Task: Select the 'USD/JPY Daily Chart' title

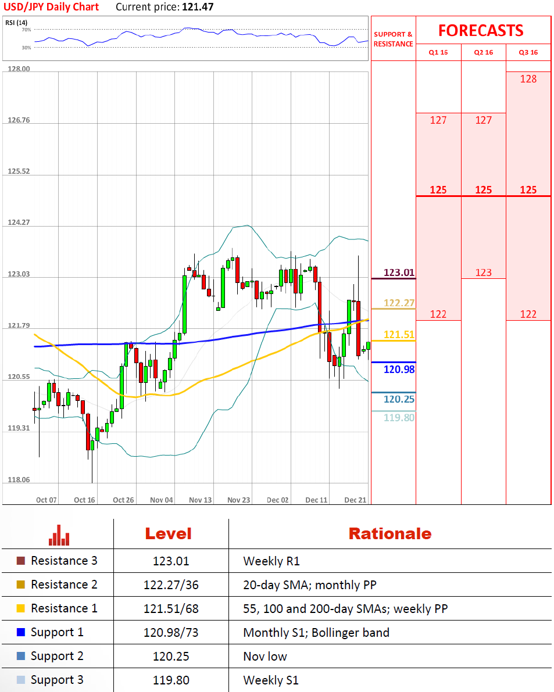Action: point(51,7)
